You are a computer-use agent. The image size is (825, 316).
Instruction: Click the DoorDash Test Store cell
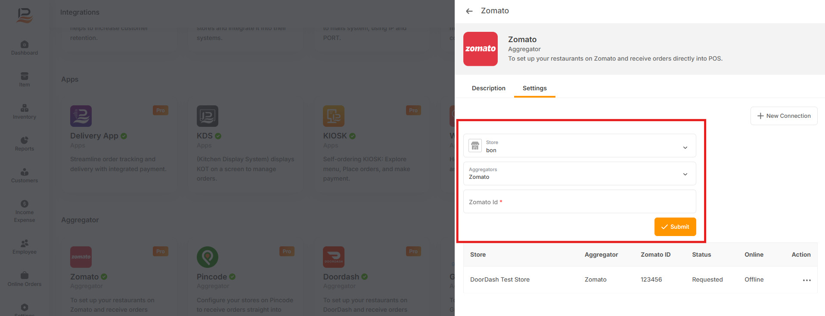[500, 279]
